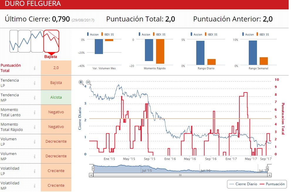Open info icon for Puntuación Total
The image size is (291, 192).
click(x=35, y=68)
